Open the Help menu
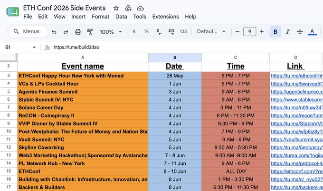Image resolution: width=323 pixels, height=191 pixels. point(190,17)
